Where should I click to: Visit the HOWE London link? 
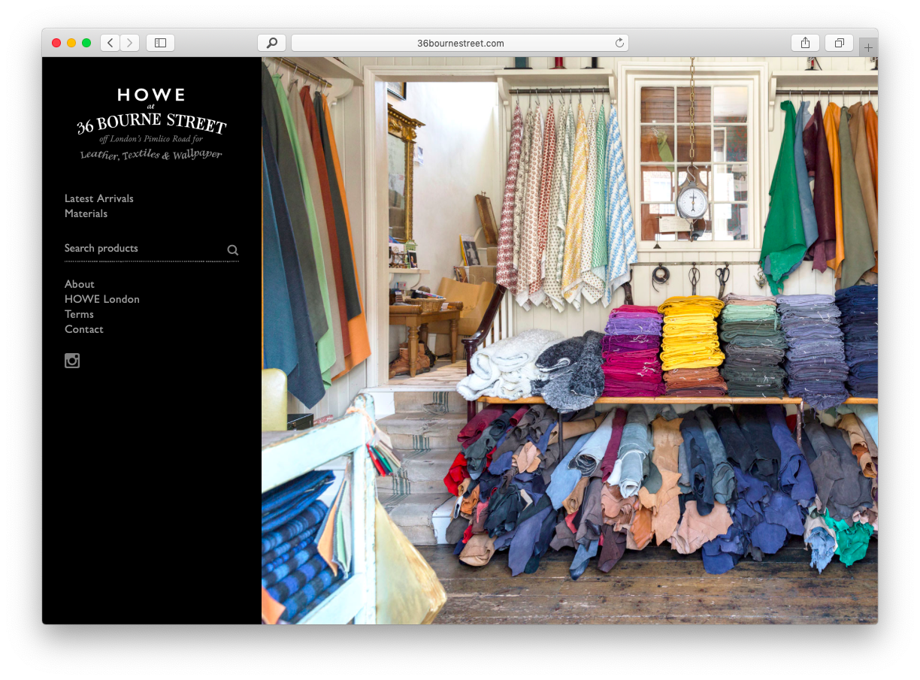tap(102, 299)
